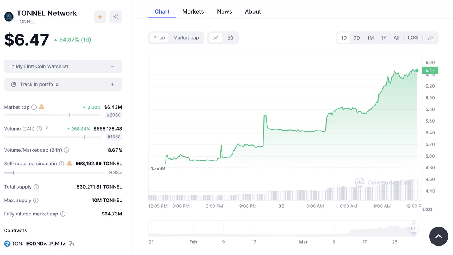Select the 1M time range
Screen dimensions: 453x255
370,38
